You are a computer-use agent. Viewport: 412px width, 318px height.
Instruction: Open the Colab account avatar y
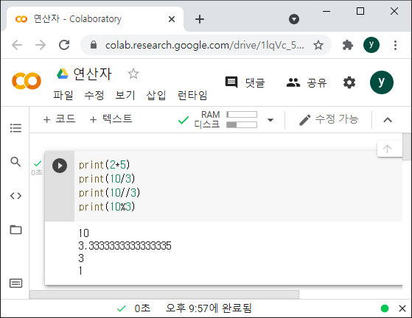pyautogui.click(x=382, y=82)
